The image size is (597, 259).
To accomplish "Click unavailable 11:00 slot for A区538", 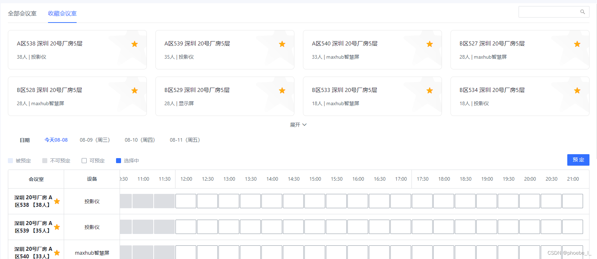I will (143, 201).
